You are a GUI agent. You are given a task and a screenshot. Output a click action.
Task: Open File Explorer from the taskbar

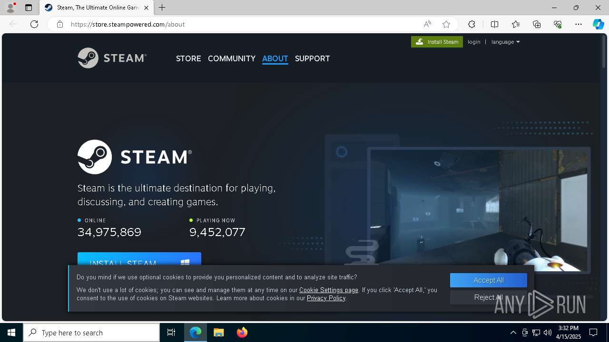coord(218,332)
